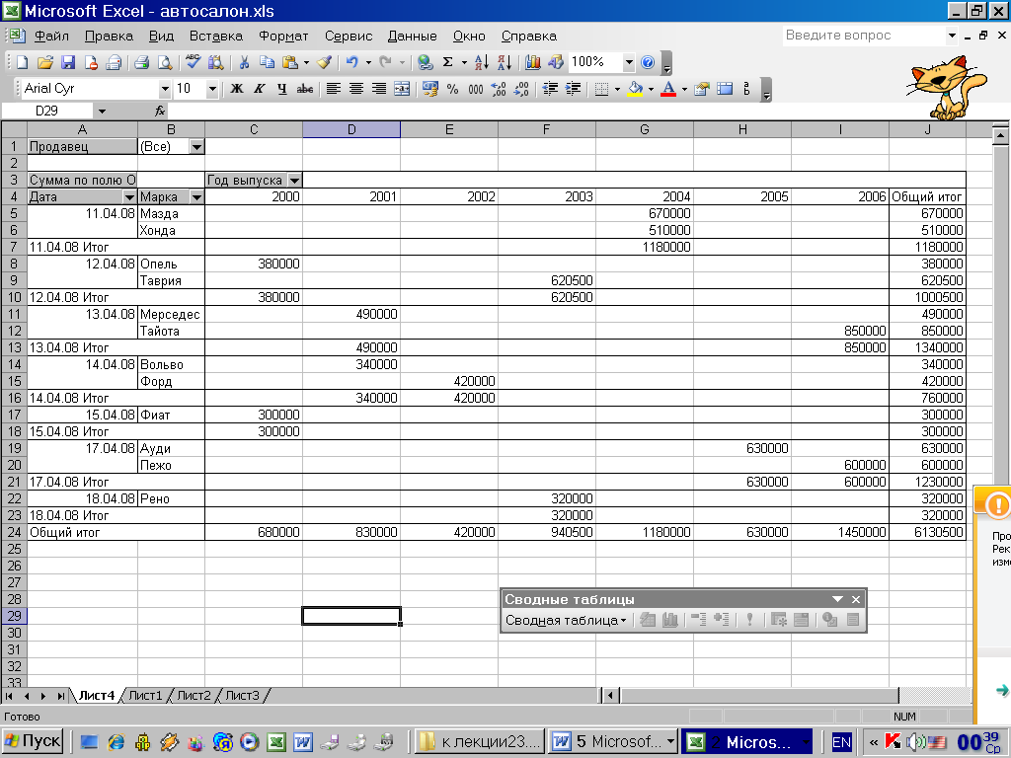Viewport: 1011px width, 758px height.
Task: Cut selection with the scissors icon
Action: coord(244,62)
